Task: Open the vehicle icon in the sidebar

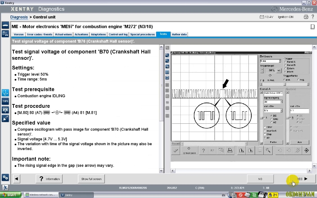Action: pyautogui.click(x=5, y=25)
